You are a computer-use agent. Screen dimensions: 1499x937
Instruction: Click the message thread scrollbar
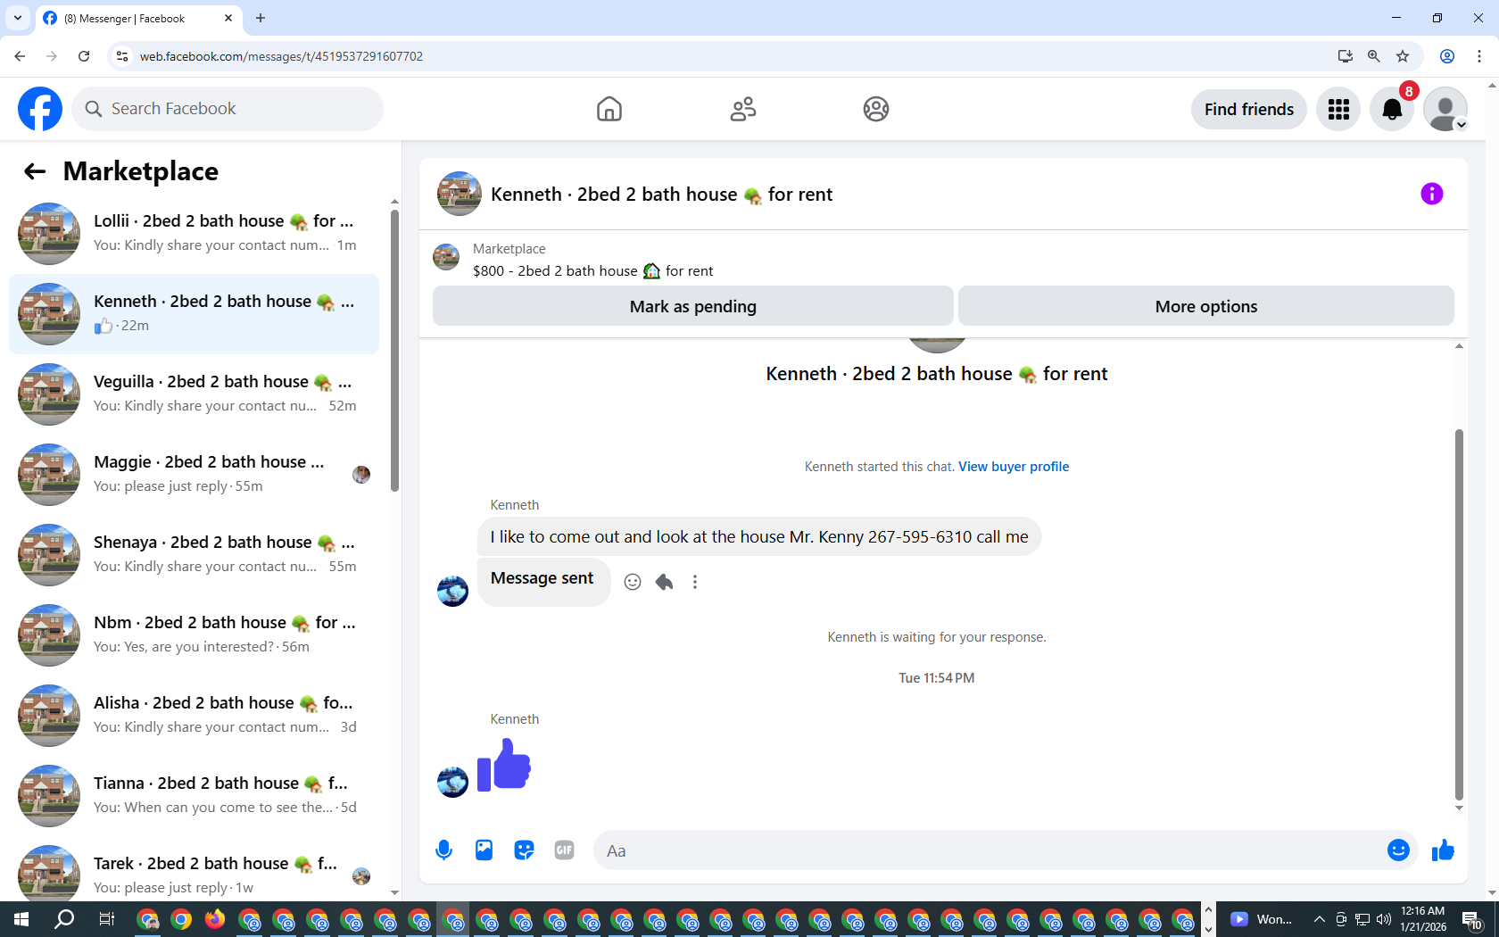(1459, 615)
